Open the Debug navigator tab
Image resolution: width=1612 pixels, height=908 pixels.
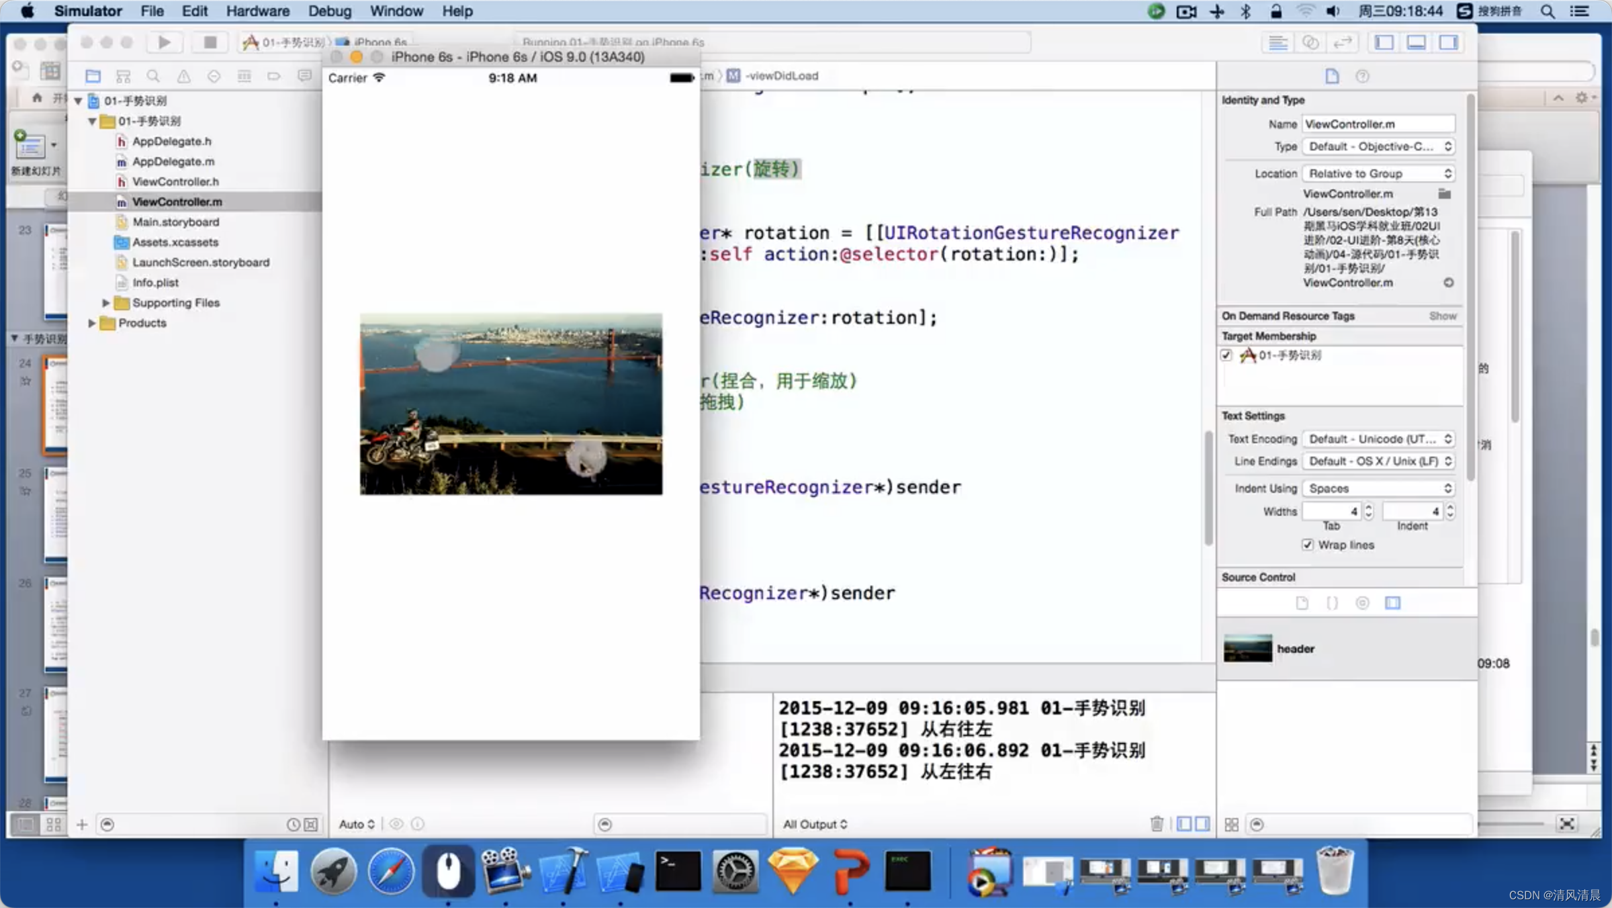[244, 76]
